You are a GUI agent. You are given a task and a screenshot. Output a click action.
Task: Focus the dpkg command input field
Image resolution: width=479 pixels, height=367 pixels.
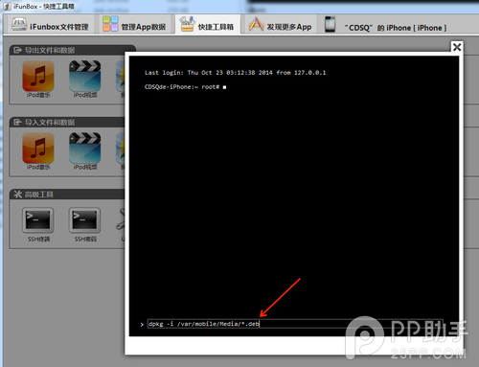295,324
